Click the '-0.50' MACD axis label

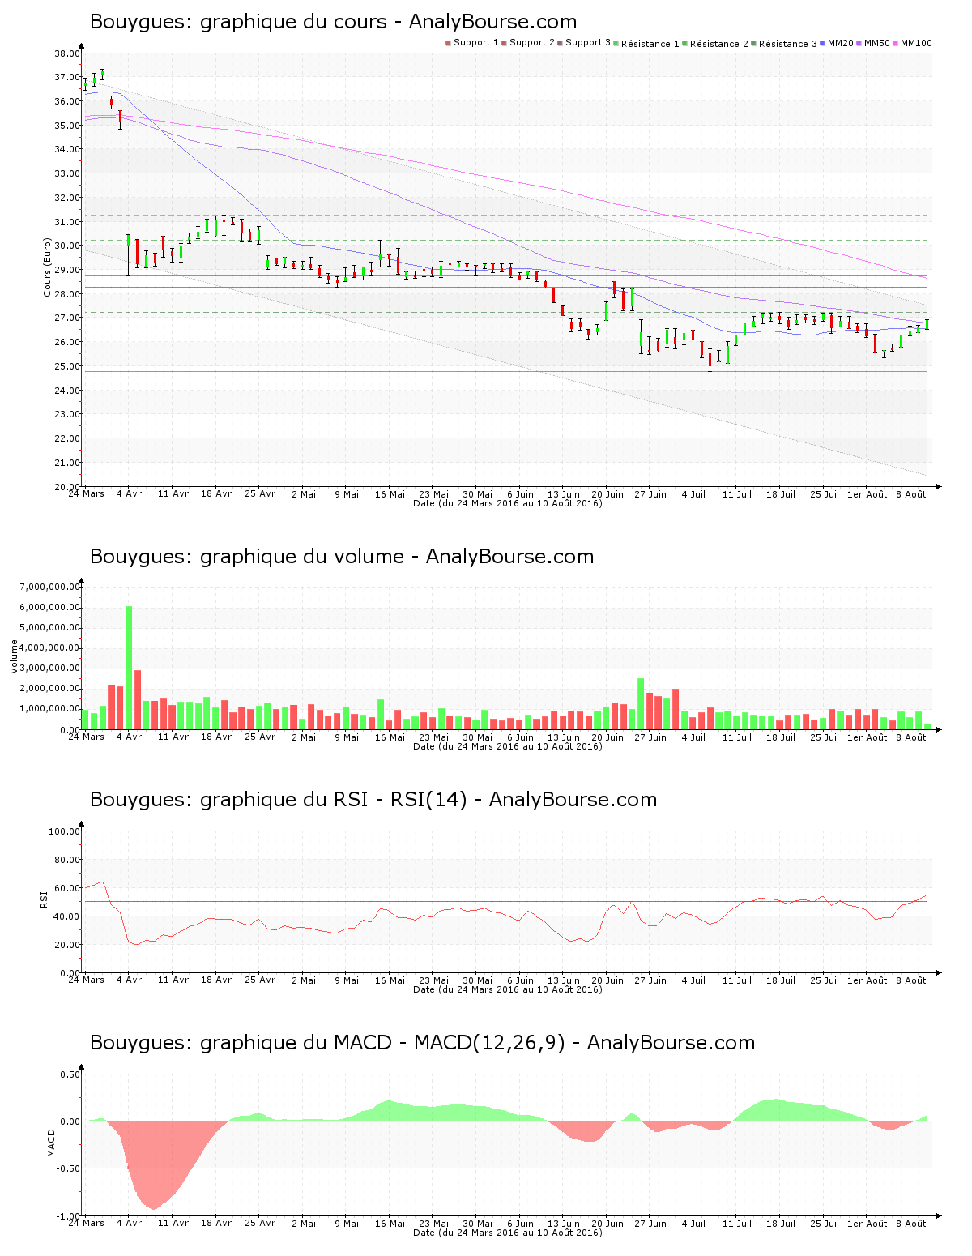(69, 1168)
